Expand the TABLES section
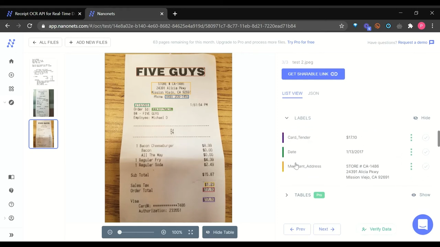 (287, 195)
